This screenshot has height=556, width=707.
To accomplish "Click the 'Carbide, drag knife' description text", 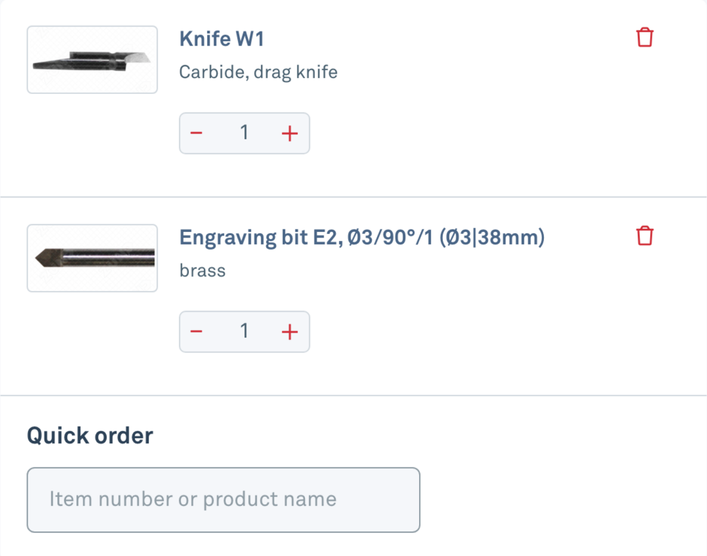I will pos(258,72).
